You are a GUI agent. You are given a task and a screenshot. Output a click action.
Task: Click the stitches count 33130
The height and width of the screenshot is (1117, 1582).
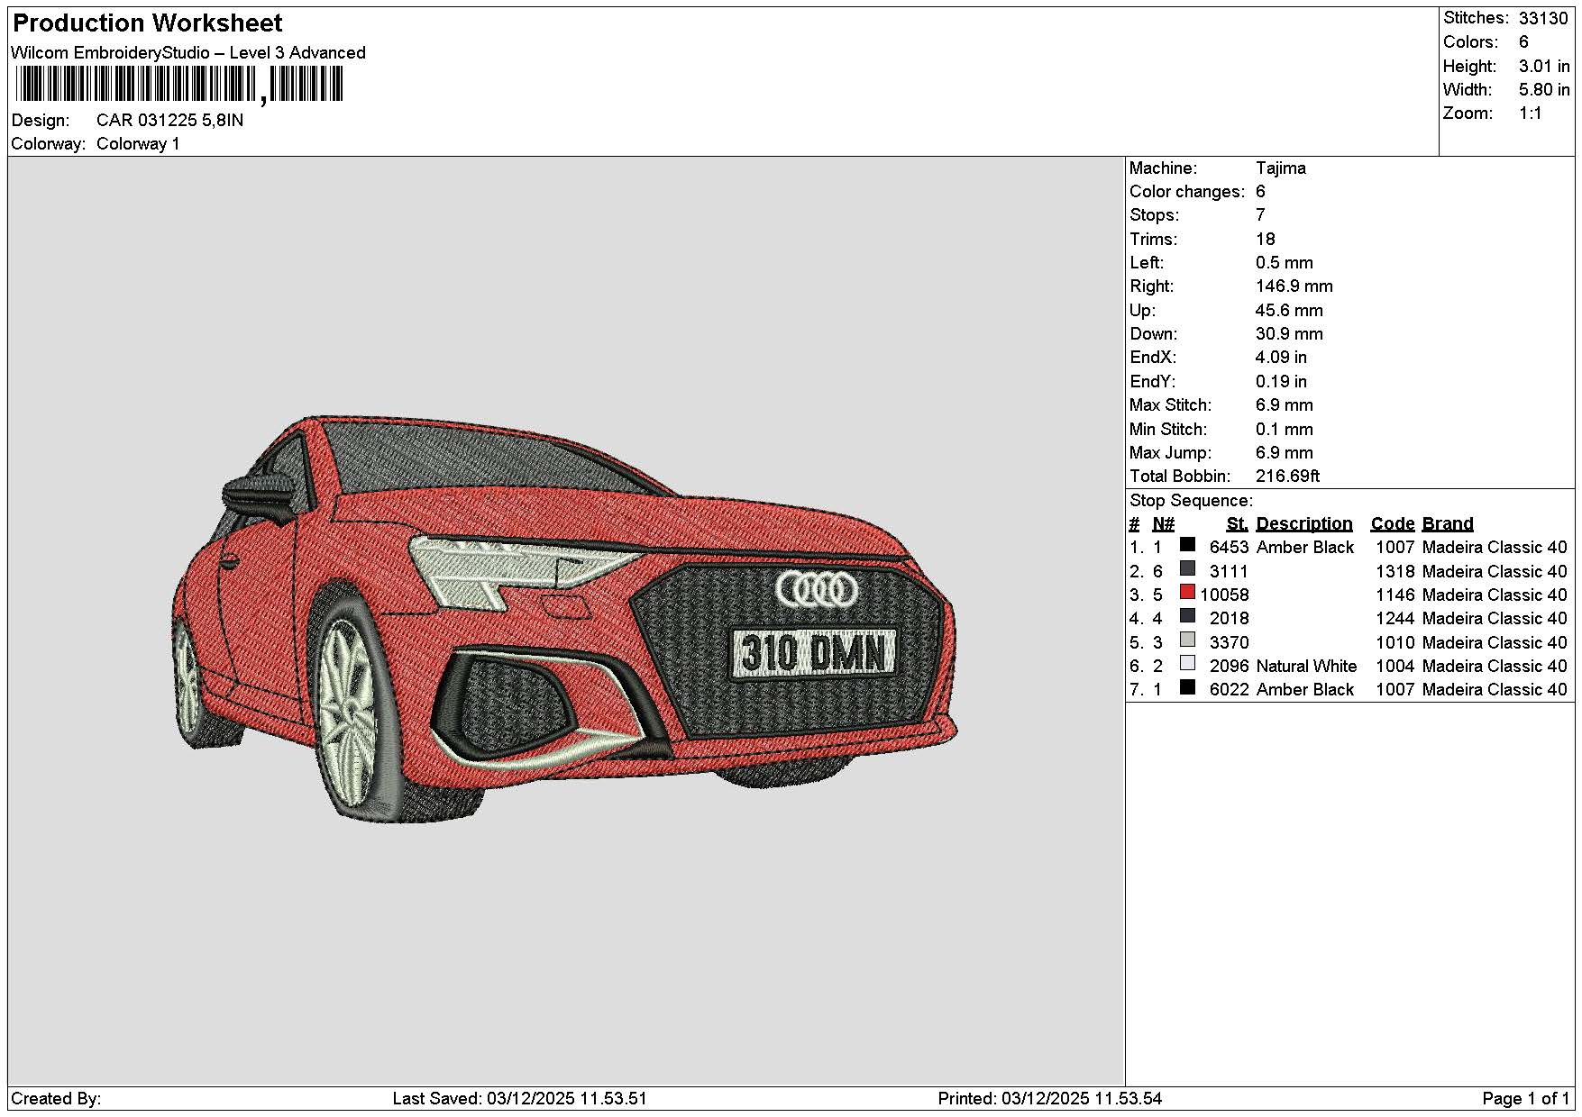[1543, 18]
